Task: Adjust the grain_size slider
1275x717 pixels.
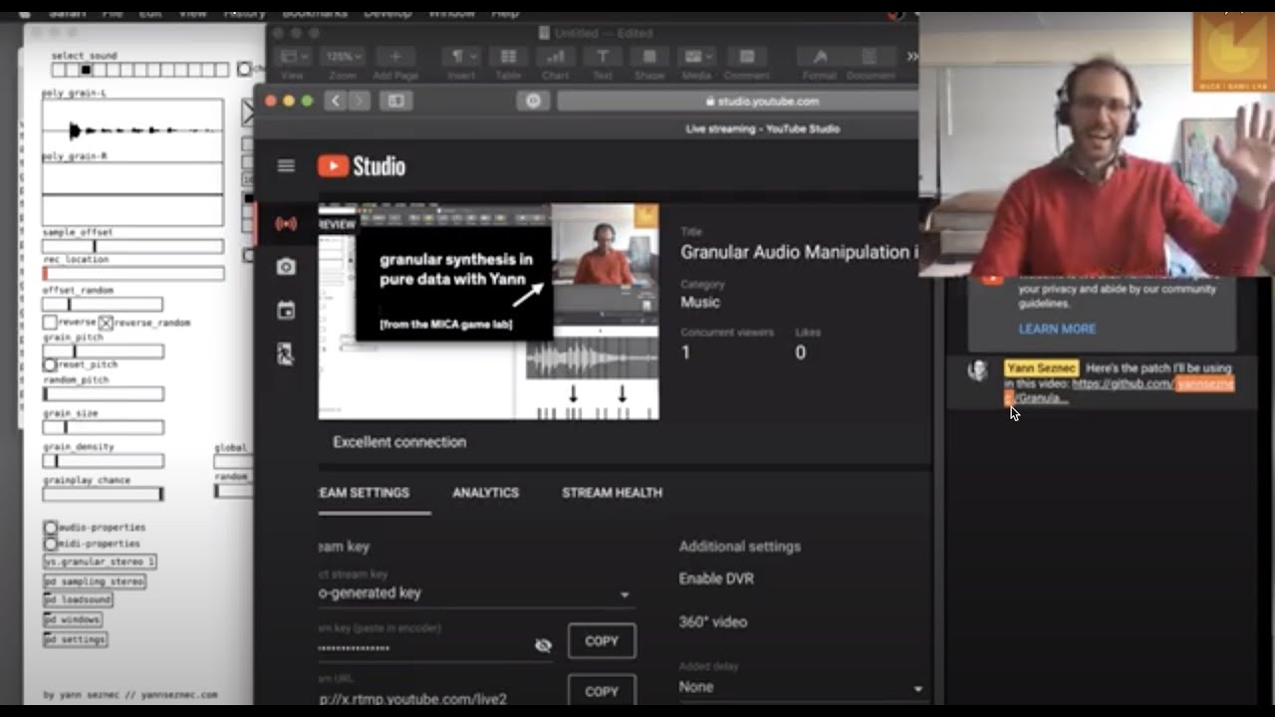Action: [103, 427]
